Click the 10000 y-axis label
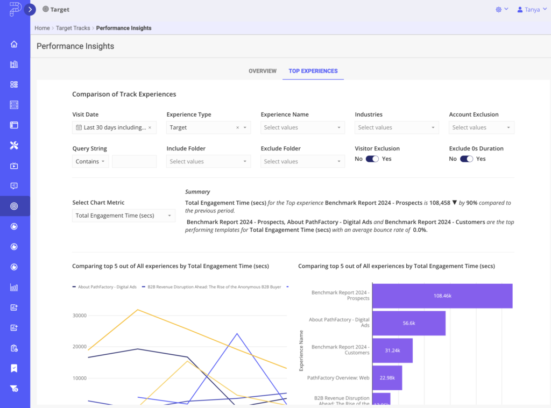 click(x=80, y=378)
